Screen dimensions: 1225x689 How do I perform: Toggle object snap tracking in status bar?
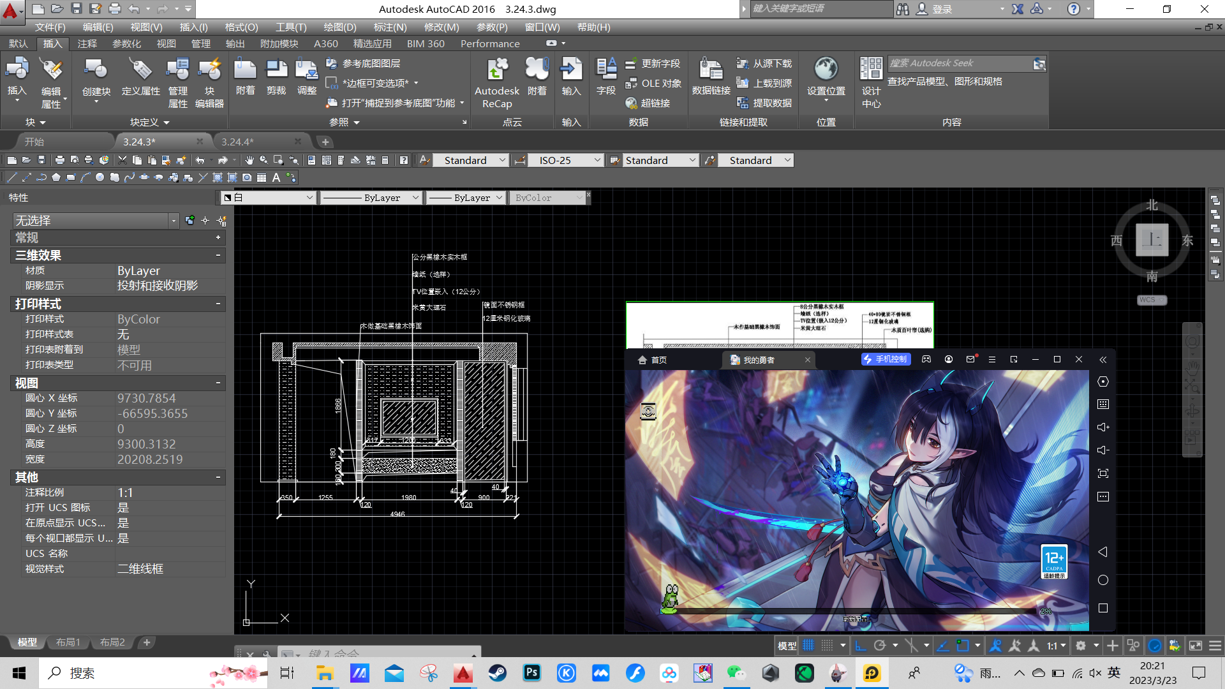click(943, 646)
